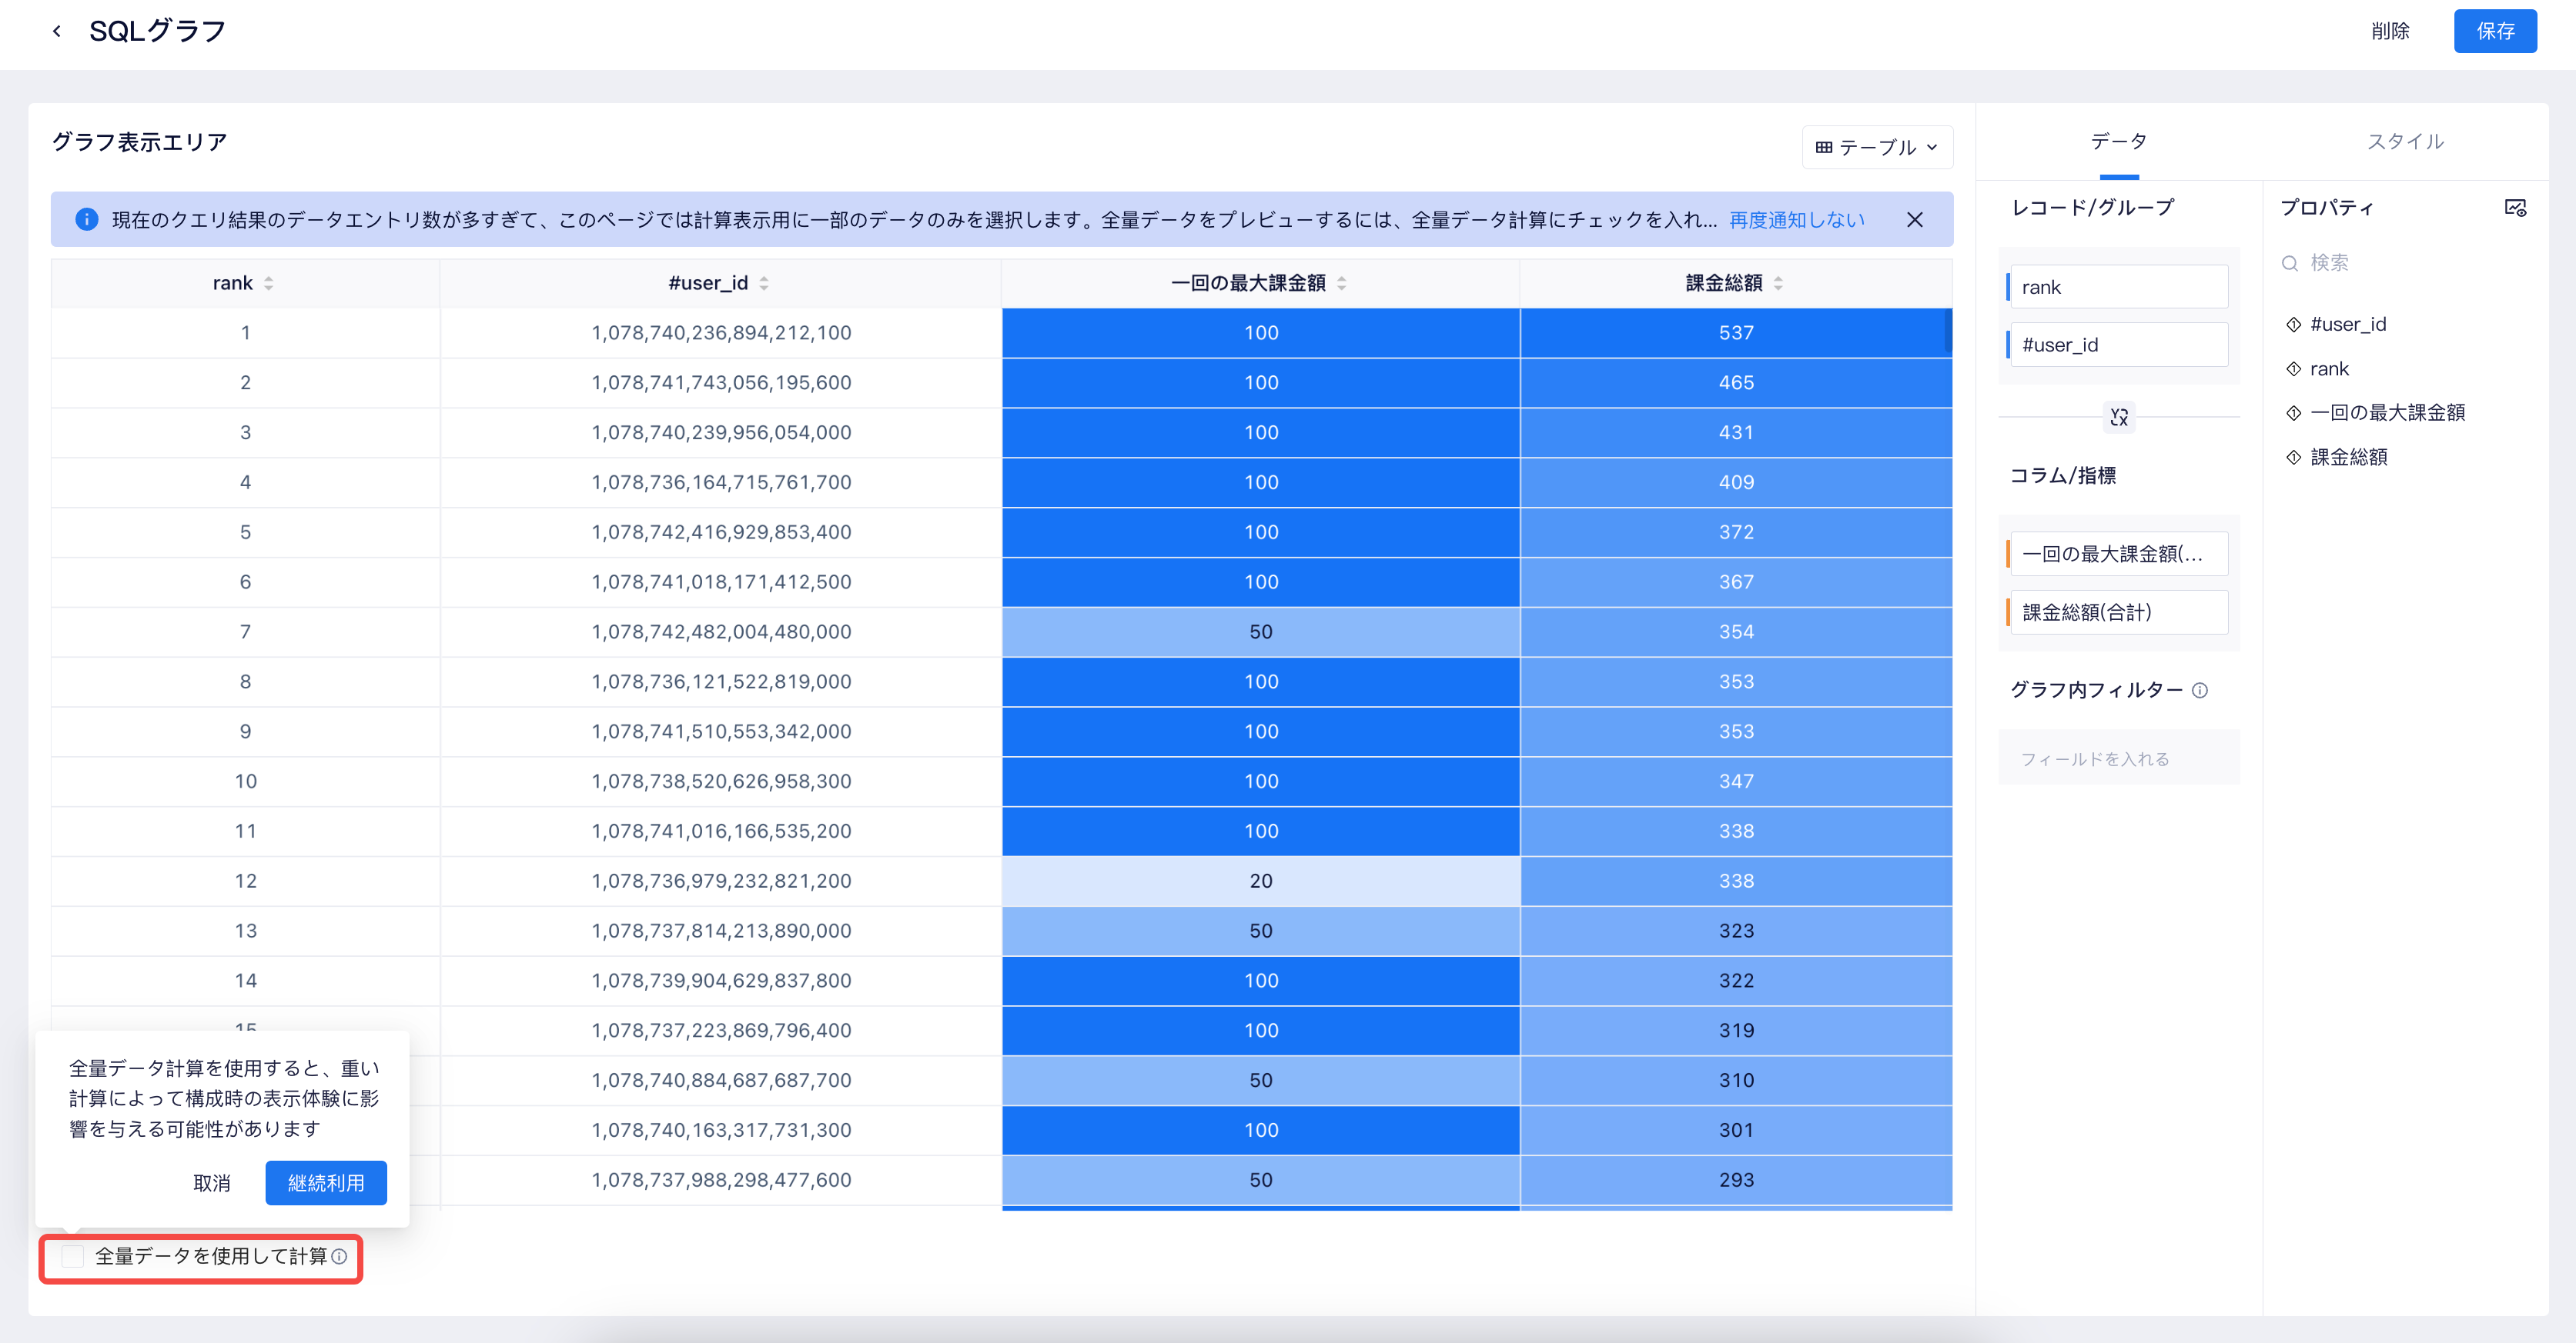Save the graph with 保存

(x=2495, y=31)
